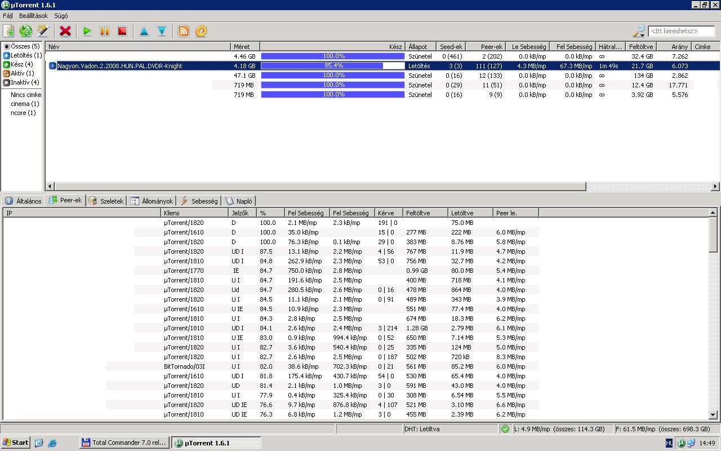Switch to the Állományok tab

click(x=152, y=201)
